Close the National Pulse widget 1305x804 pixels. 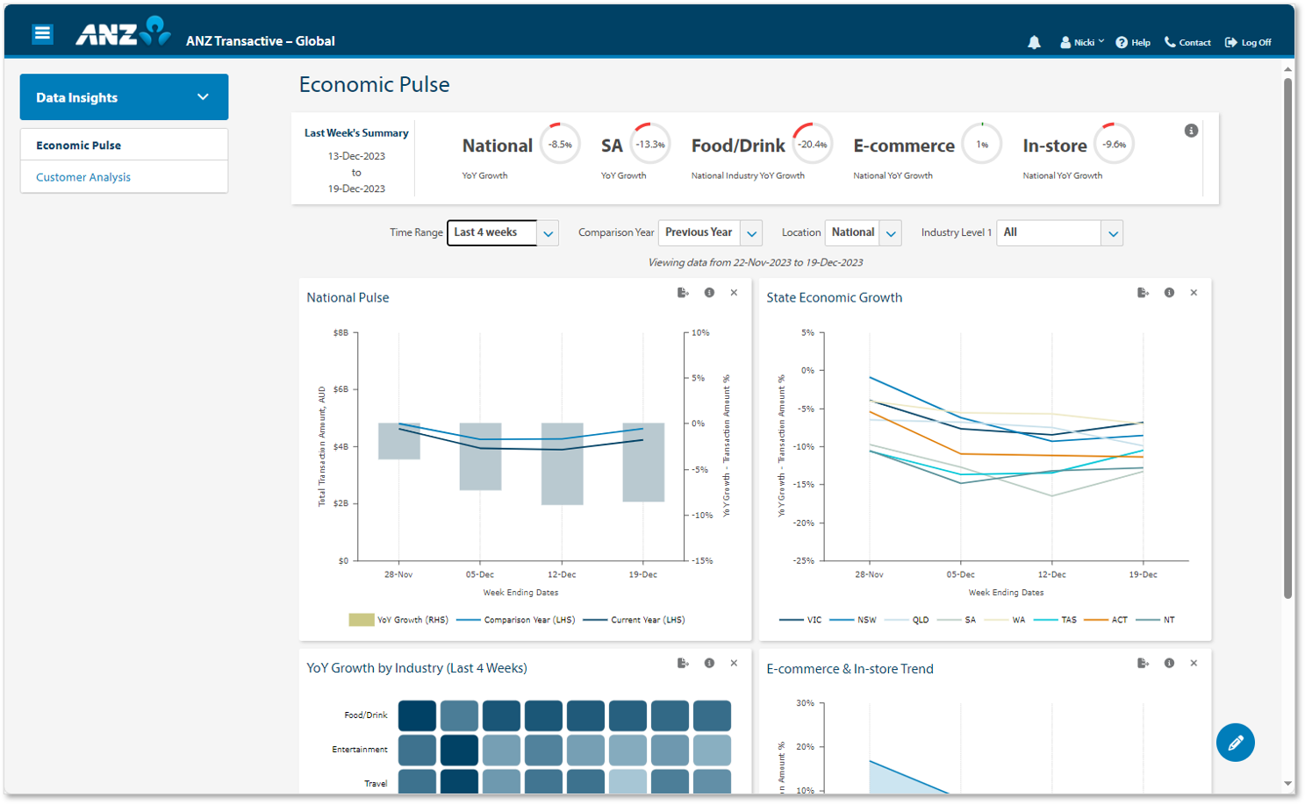click(x=734, y=293)
